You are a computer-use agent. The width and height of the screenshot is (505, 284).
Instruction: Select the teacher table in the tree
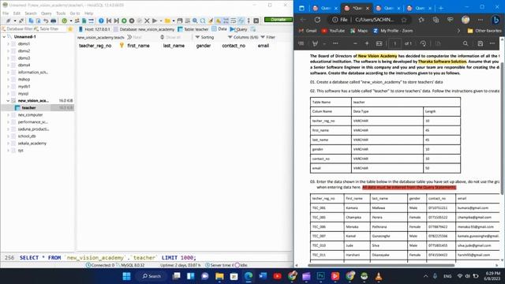coord(28,107)
